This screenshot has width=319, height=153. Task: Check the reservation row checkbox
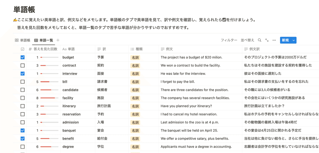(x=22, y=114)
